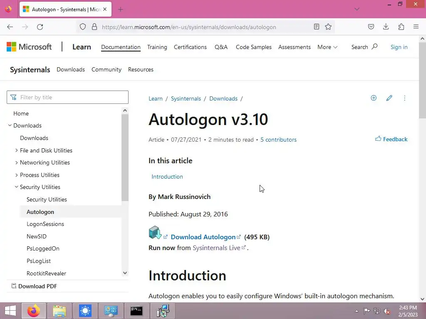List all tabs dropdown arrow
Screen dimensions: 426x319
357,9
